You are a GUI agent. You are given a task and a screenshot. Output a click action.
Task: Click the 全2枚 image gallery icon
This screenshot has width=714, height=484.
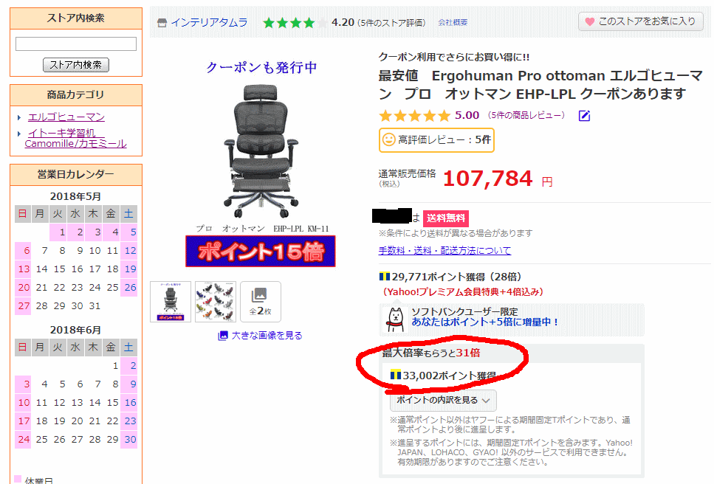261,302
